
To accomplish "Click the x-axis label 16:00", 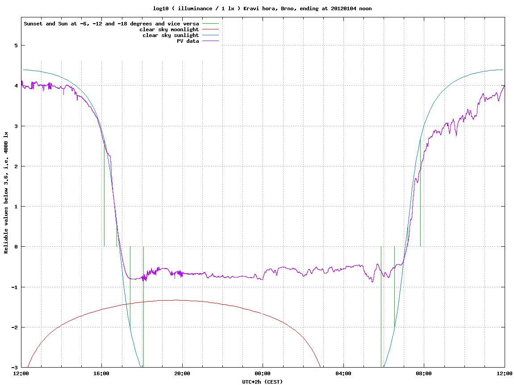I will (x=102, y=373).
